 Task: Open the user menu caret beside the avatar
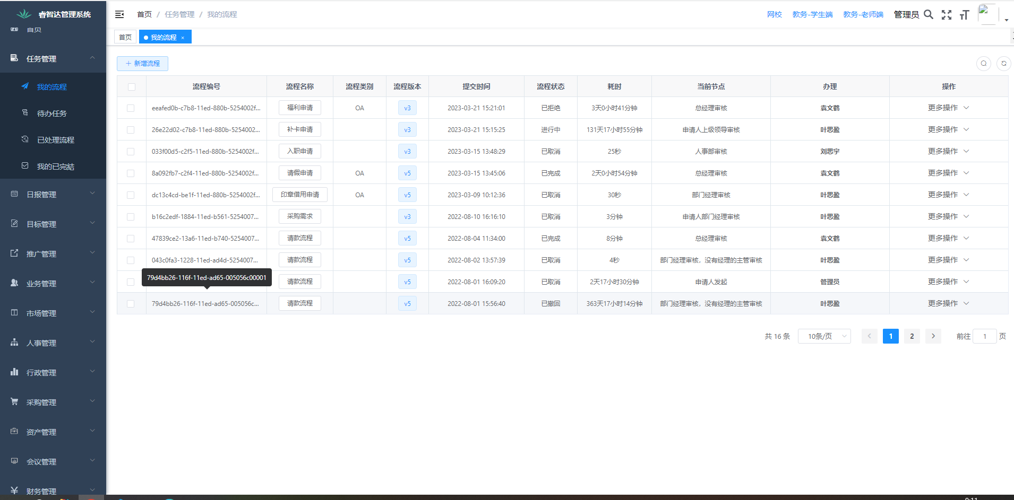(x=1006, y=20)
